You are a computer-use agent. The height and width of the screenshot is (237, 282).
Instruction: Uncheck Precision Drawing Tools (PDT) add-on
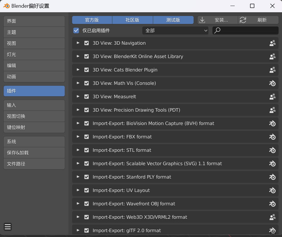pyautogui.click(x=86, y=110)
